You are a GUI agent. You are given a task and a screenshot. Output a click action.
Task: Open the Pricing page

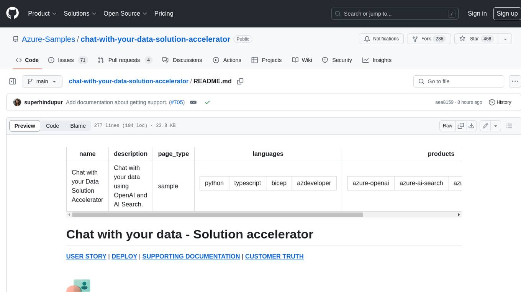(x=164, y=13)
